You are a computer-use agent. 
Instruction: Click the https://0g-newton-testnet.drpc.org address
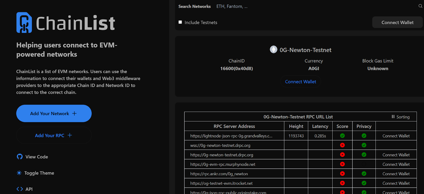(222, 155)
